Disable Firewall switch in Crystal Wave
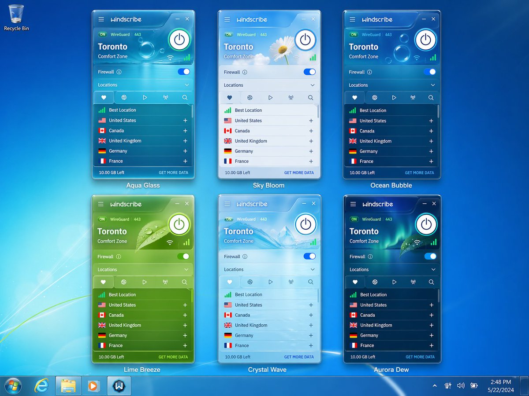Image resolution: width=529 pixels, height=396 pixels. click(310, 256)
